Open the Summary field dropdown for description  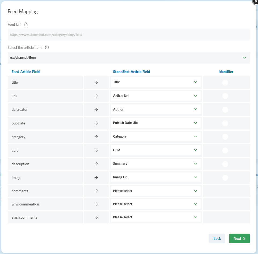(156, 164)
